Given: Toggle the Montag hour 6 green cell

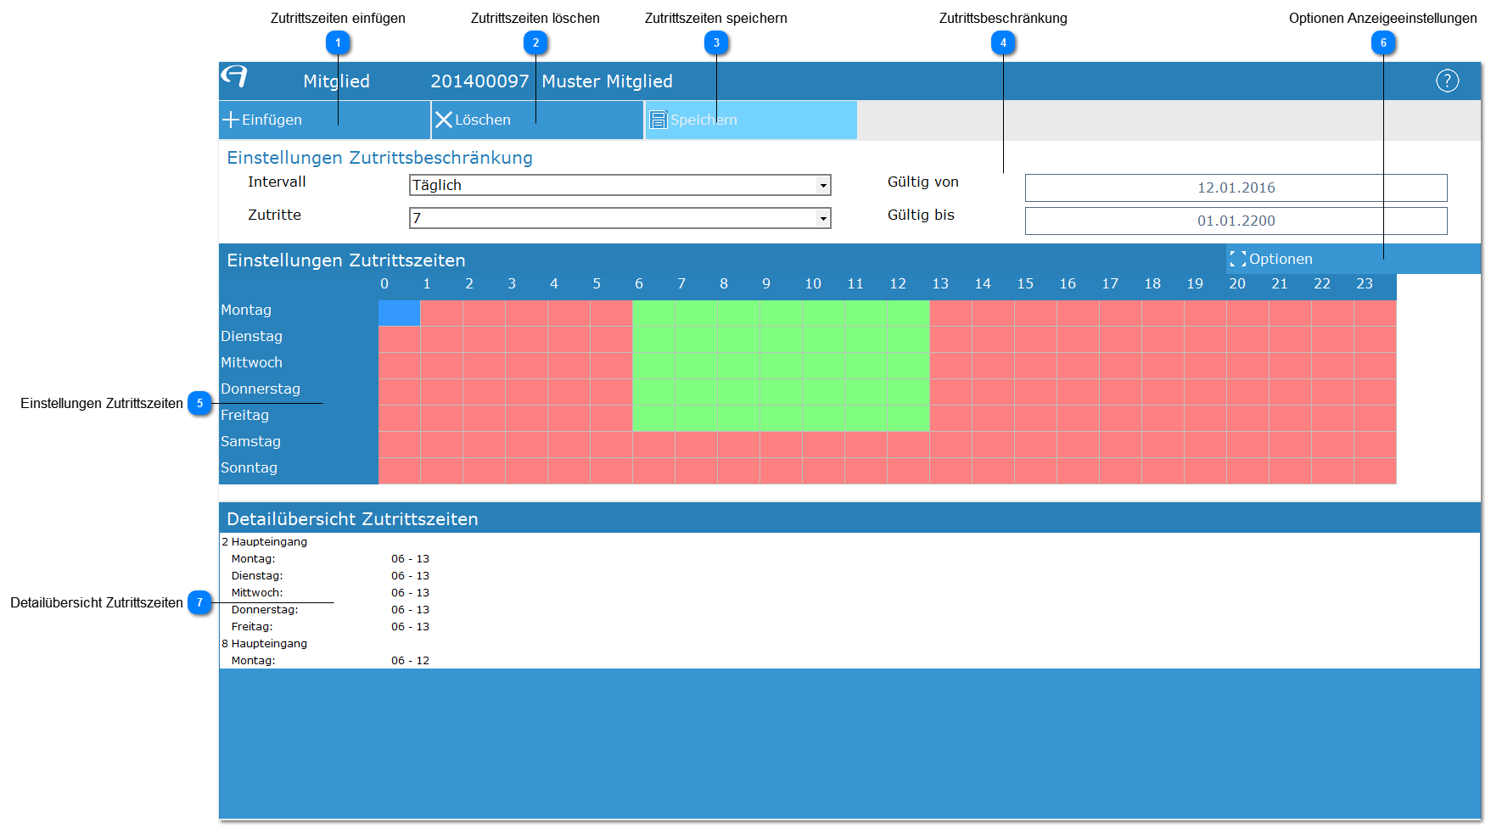Looking at the screenshot, I should coord(653,313).
